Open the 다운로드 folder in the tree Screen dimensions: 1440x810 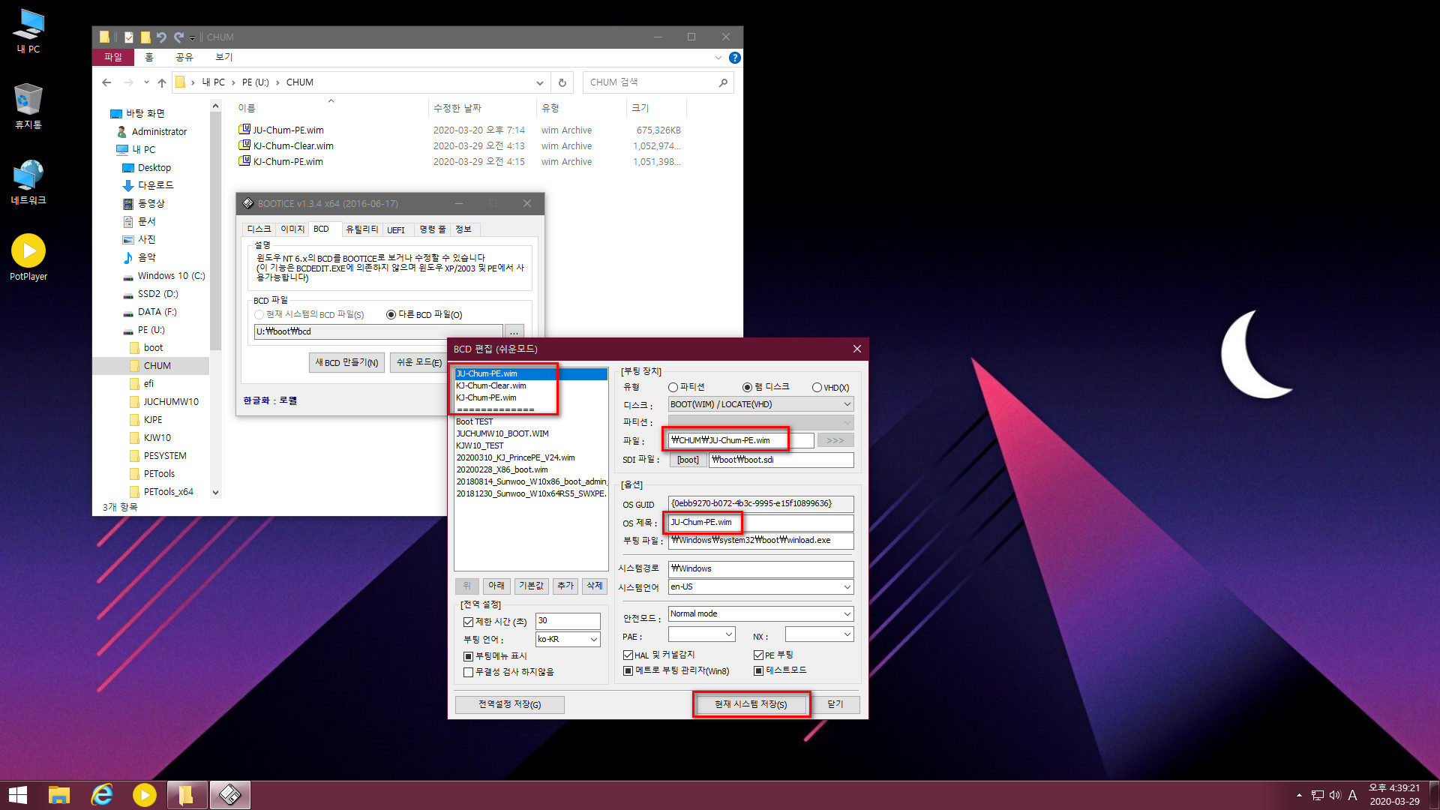click(155, 185)
